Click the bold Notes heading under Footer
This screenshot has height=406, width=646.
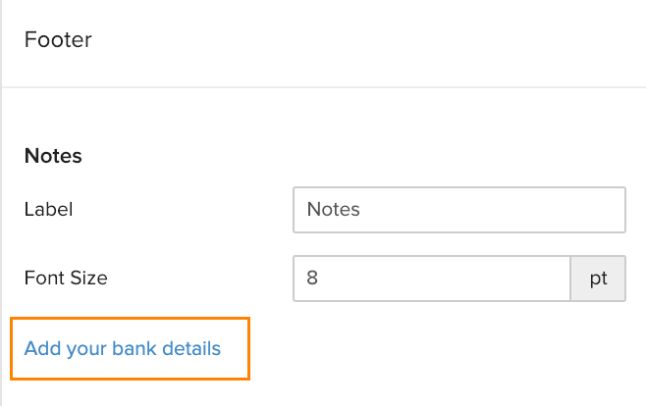click(53, 156)
